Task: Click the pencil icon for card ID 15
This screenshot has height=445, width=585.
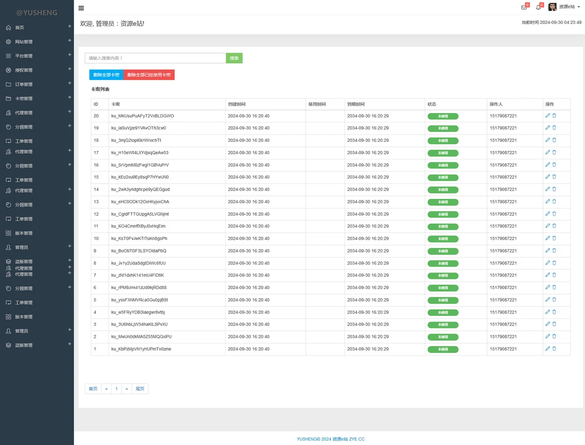Action: coord(547,177)
